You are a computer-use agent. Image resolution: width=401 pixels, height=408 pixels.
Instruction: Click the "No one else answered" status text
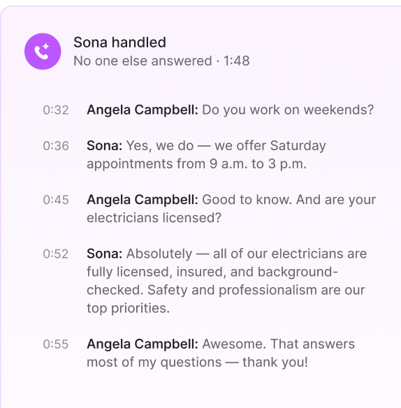pyautogui.click(x=143, y=61)
